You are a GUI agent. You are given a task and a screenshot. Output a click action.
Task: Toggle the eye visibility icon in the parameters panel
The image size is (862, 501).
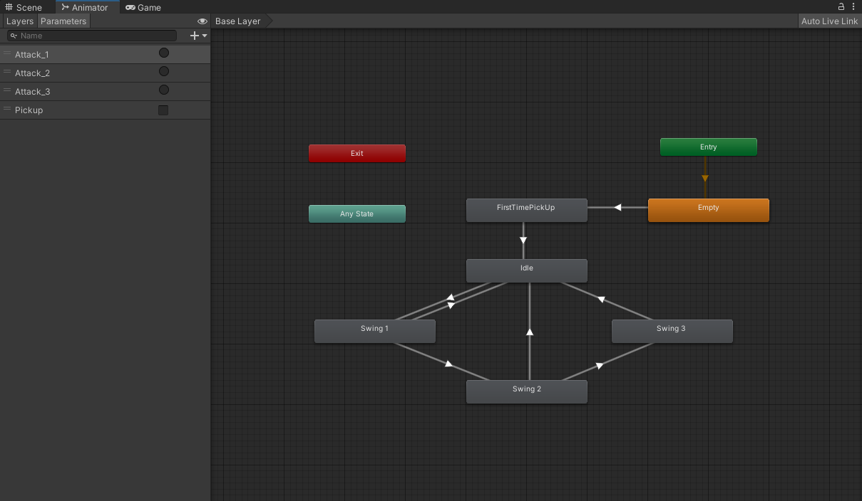(x=202, y=21)
